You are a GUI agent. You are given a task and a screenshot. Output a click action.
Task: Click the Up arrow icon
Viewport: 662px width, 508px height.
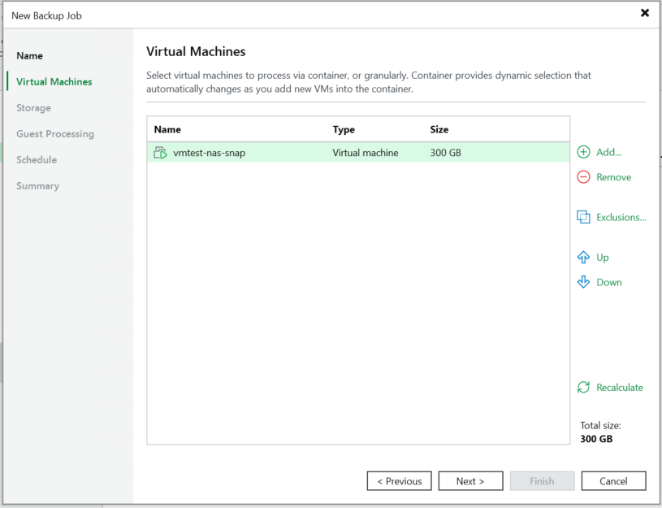pyautogui.click(x=583, y=257)
